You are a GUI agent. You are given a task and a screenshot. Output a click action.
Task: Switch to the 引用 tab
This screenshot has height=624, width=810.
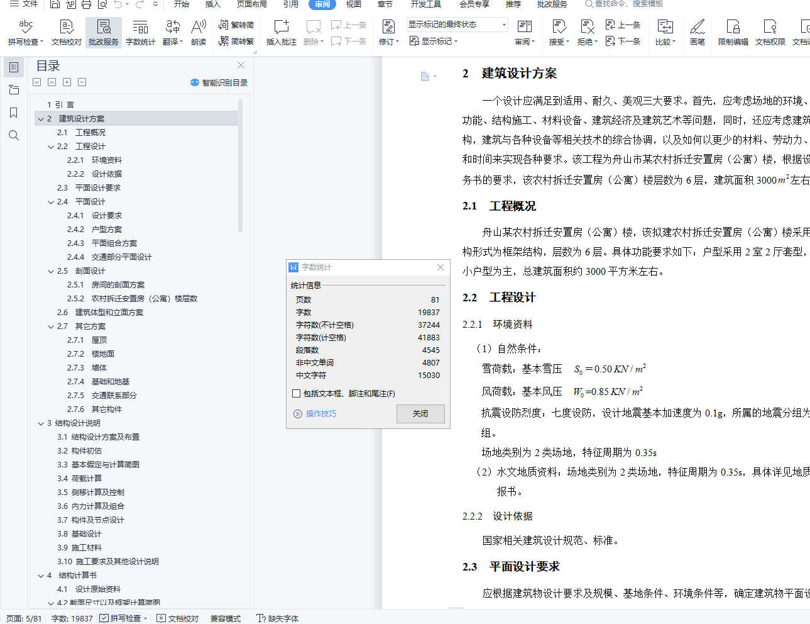tap(290, 4)
